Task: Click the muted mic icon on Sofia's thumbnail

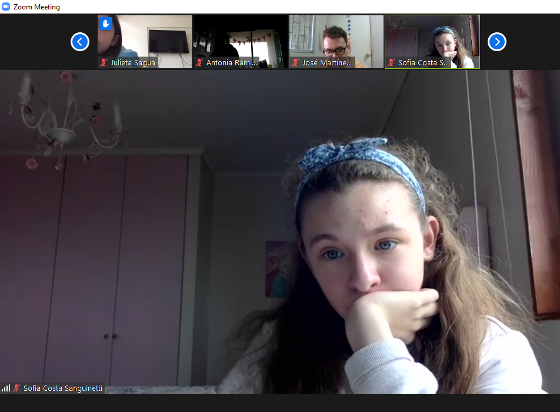Action: 392,62
